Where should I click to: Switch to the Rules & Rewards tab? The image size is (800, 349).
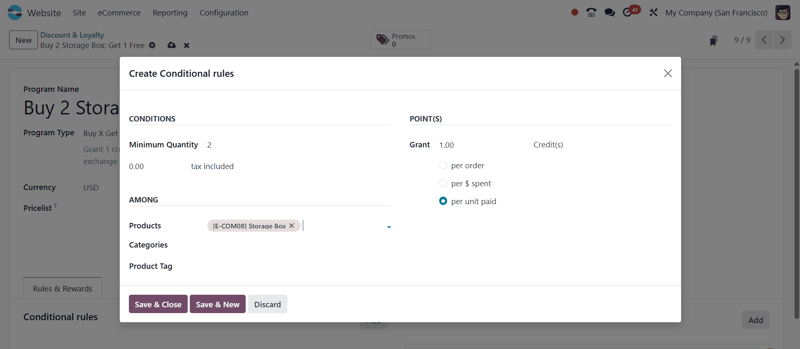pos(62,288)
